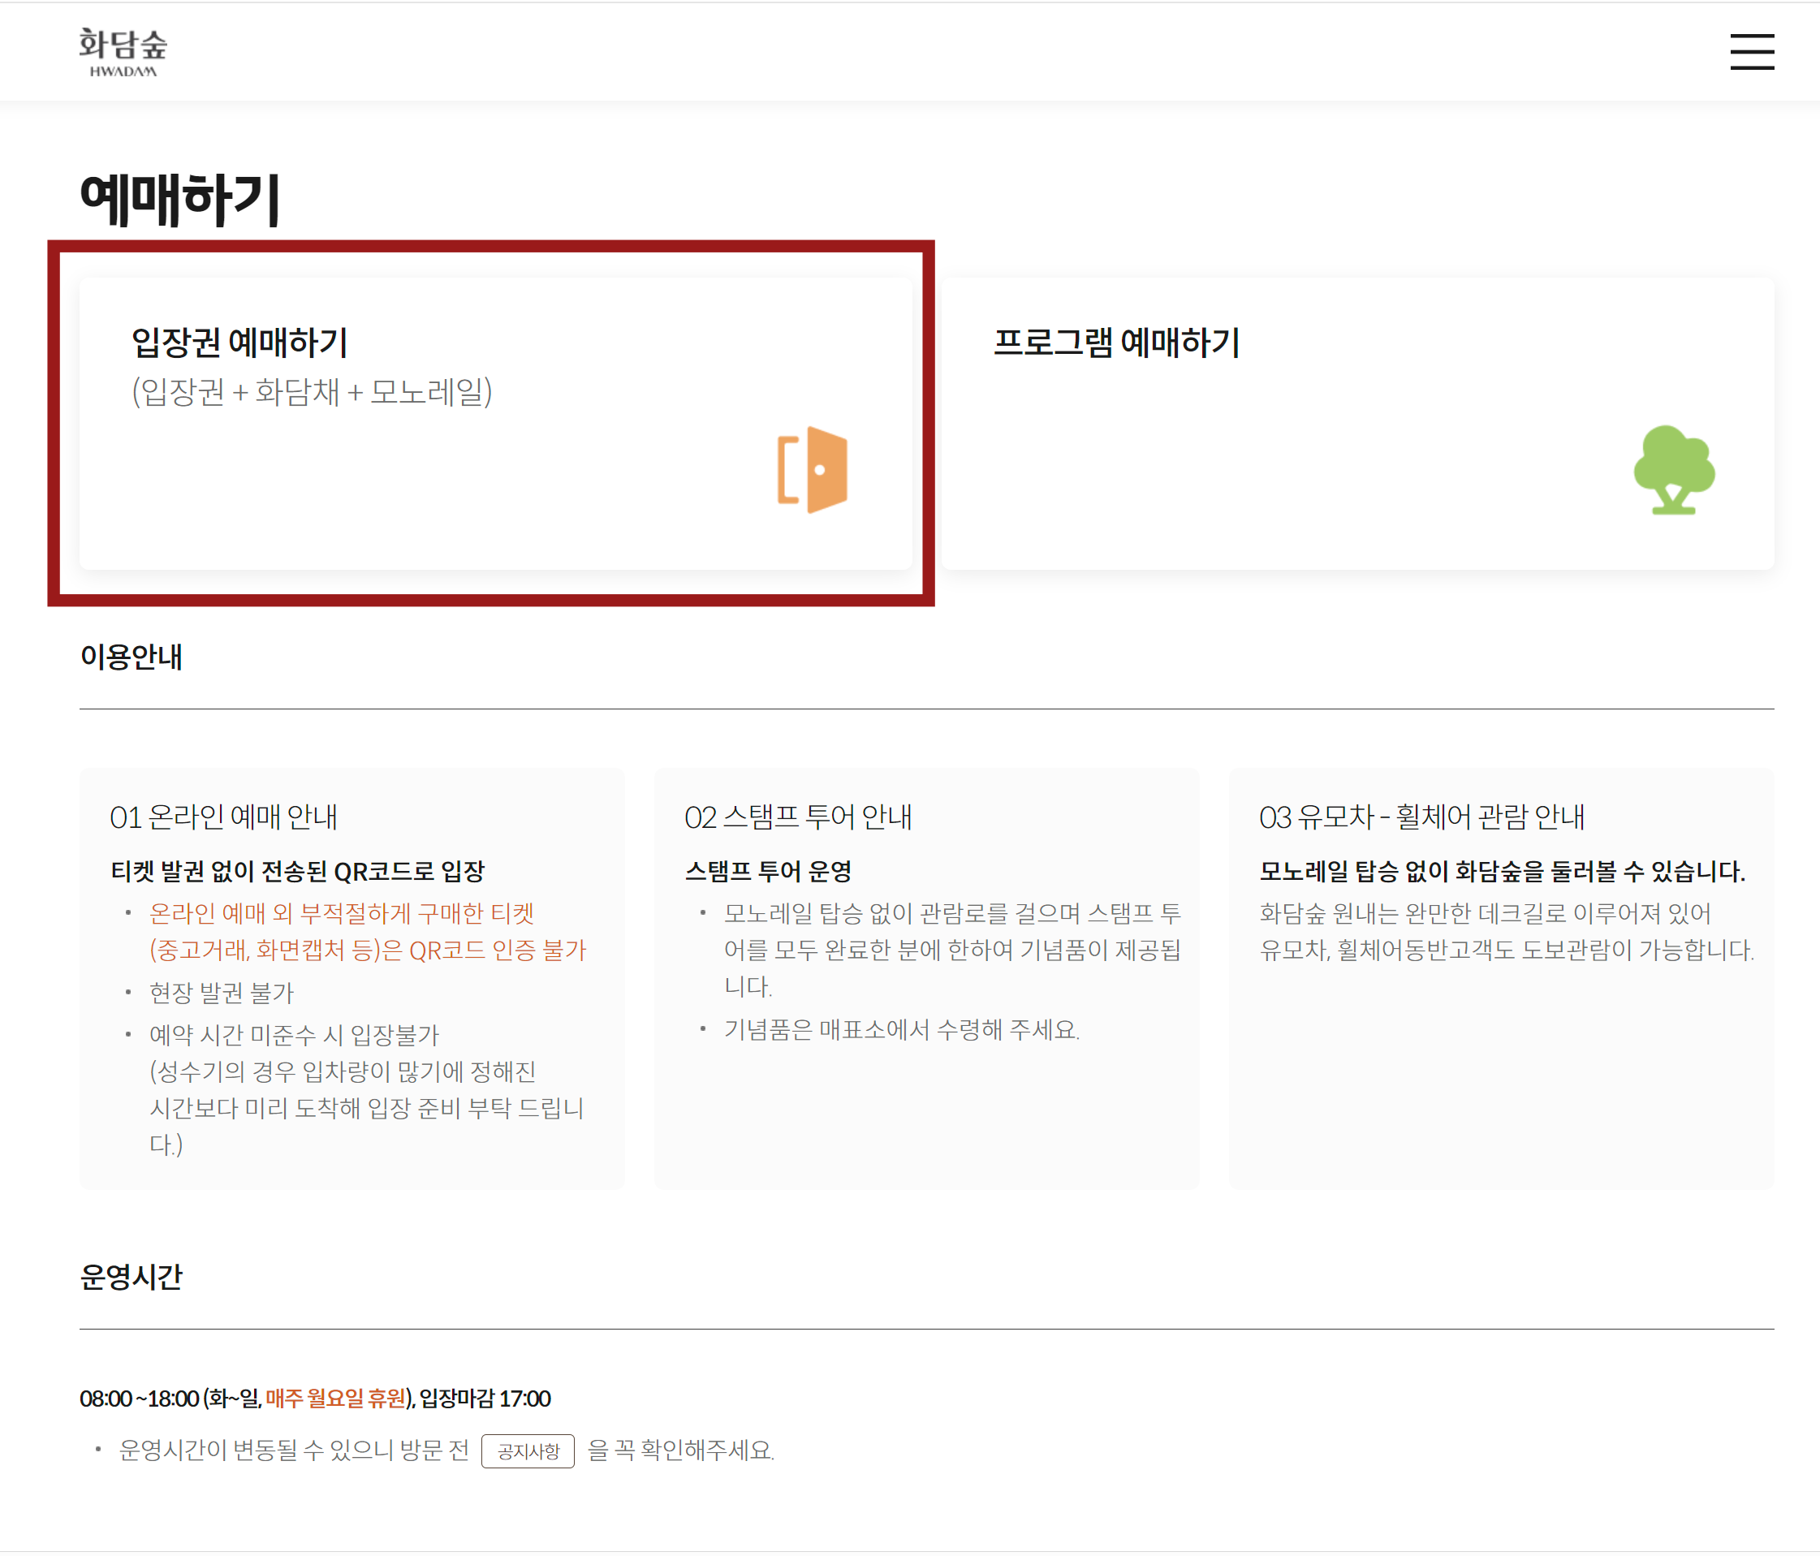This screenshot has height=1556, width=1820.
Task: Click the 스탬프 투어 운영 bold subtitle
Action: (x=768, y=871)
